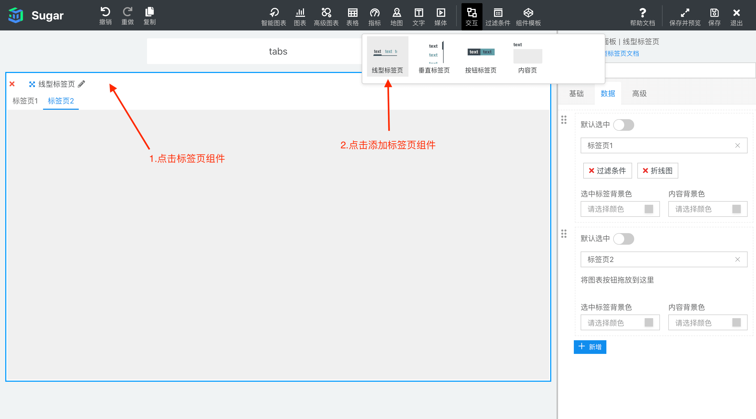Click the tabs title text box
The image size is (756, 419).
[278, 51]
